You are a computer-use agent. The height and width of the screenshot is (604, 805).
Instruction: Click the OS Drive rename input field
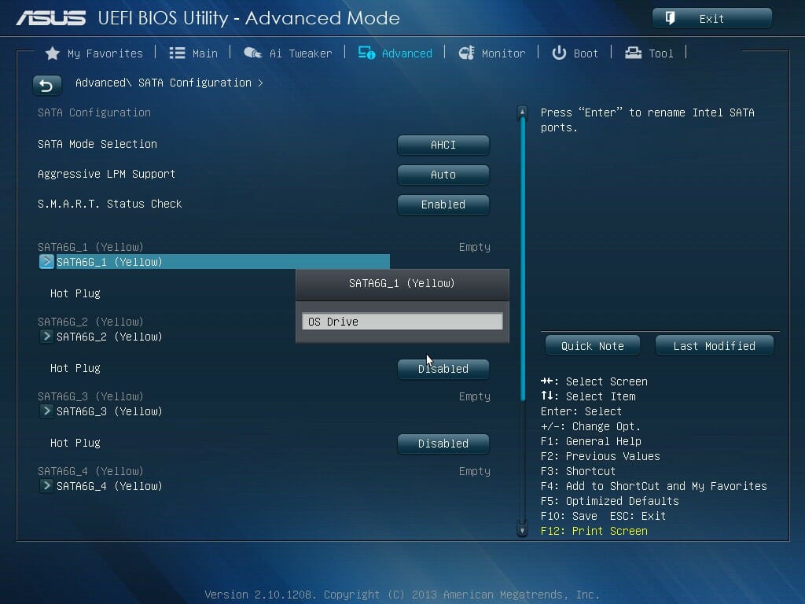(402, 322)
